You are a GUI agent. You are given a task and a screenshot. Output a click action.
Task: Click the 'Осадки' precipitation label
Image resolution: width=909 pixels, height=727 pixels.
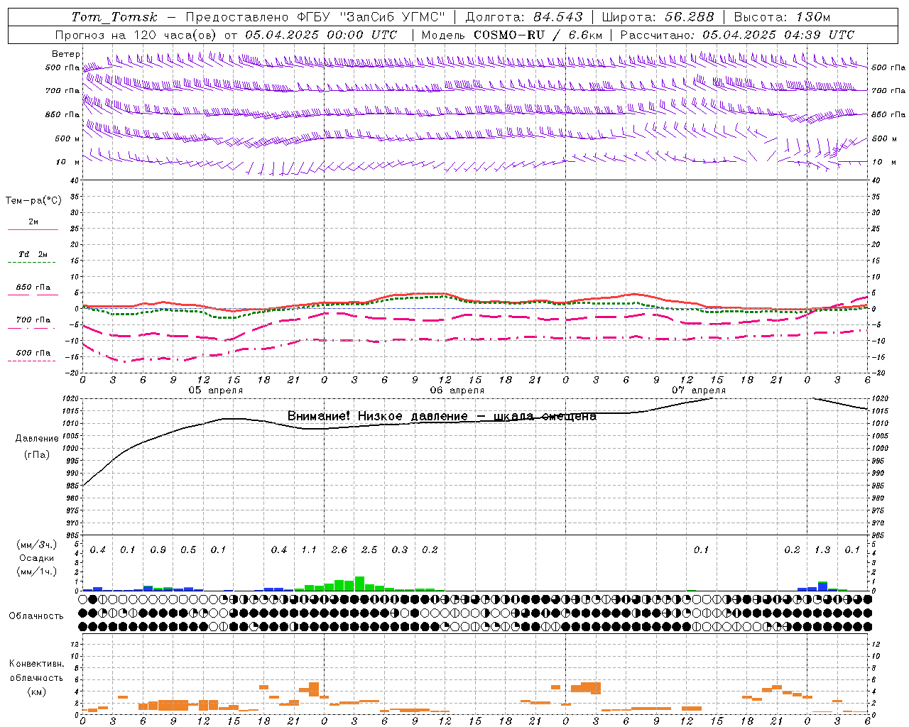tap(37, 558)
